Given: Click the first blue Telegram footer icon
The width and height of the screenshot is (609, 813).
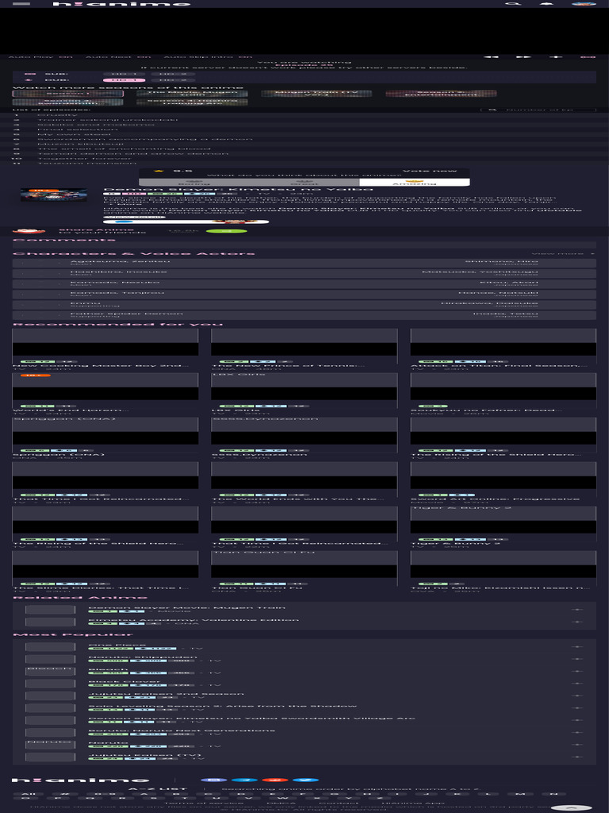Looking at the screenshot, I should 244,780.
